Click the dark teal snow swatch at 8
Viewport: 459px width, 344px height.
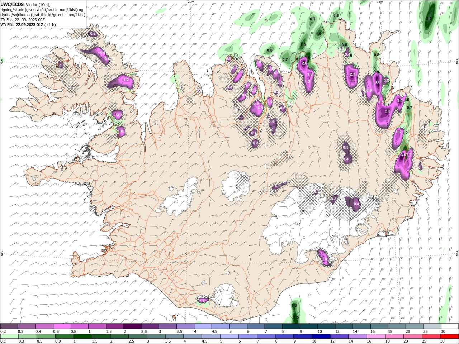[292, 326]
